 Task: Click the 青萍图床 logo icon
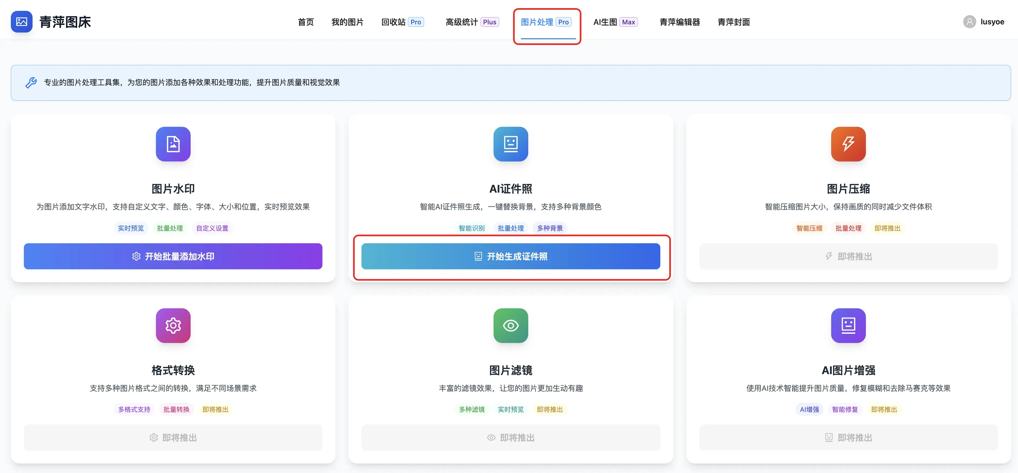coord(21,22)
